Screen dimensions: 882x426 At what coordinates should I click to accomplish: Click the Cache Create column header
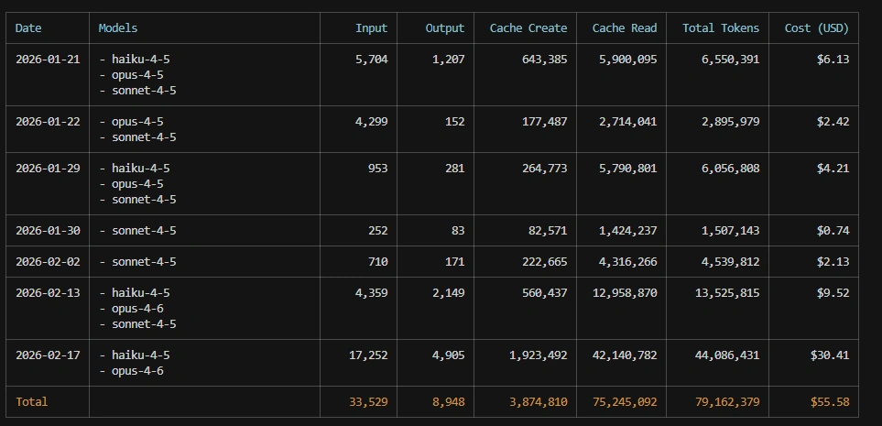528,28
